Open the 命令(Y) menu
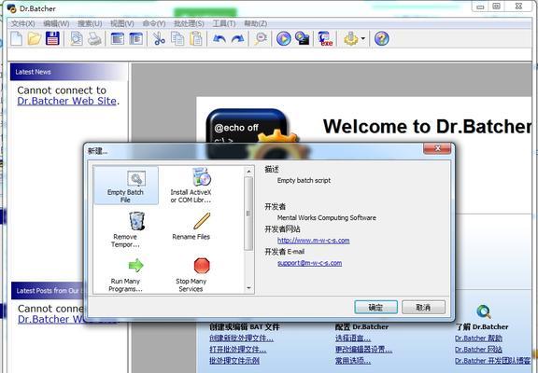This screenshot has height=373, width=538. tap(154, 23)
